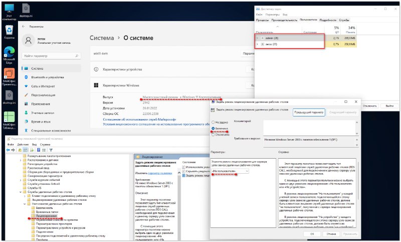Expand Характеристики устройства section in Settings

pyautogui.click(x=172, y=69)
